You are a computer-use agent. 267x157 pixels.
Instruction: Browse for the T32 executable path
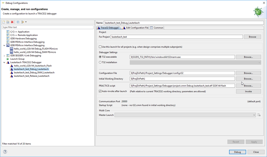coord(248,57)
